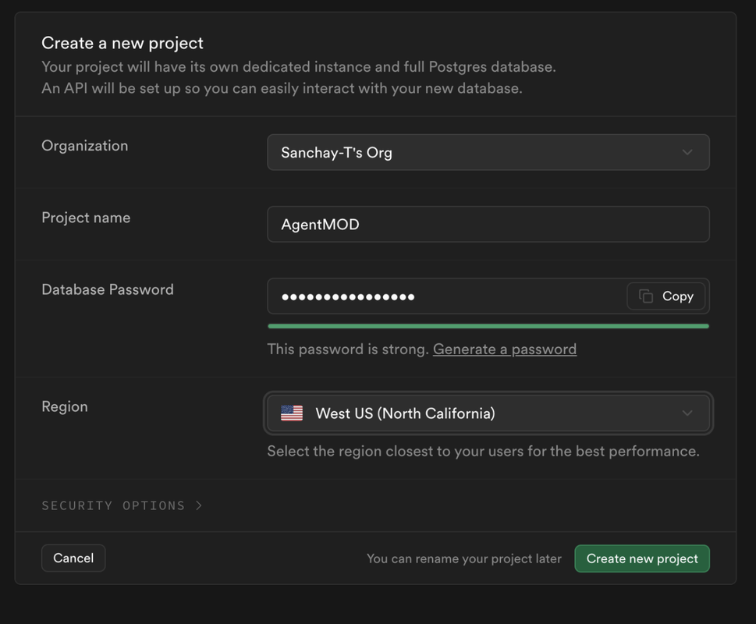Image resolution: width=756 pixels, height=624 pixels.
Task: Choose West US (North California) region text
Action: pos(405,413)
